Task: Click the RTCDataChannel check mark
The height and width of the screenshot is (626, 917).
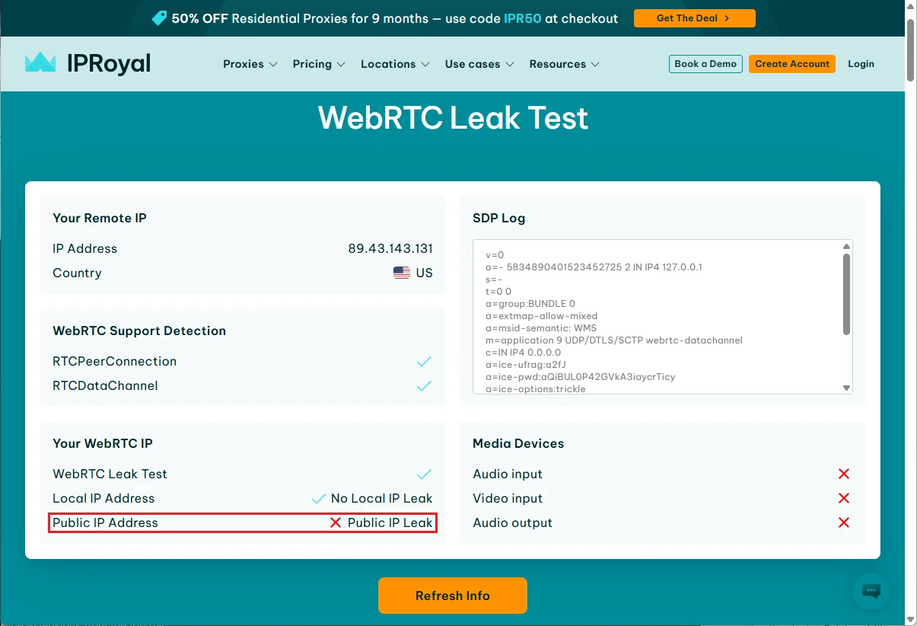Action: point(424,386)
